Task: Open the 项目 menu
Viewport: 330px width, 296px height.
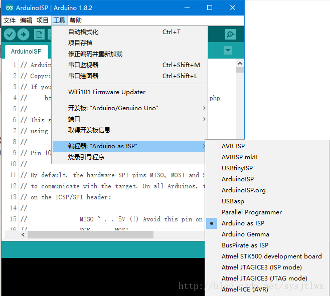Action: pos(43,21)
